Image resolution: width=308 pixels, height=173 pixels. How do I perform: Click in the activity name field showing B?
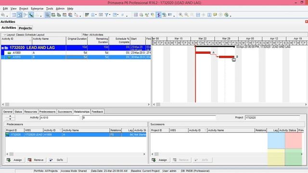(149, 118)
